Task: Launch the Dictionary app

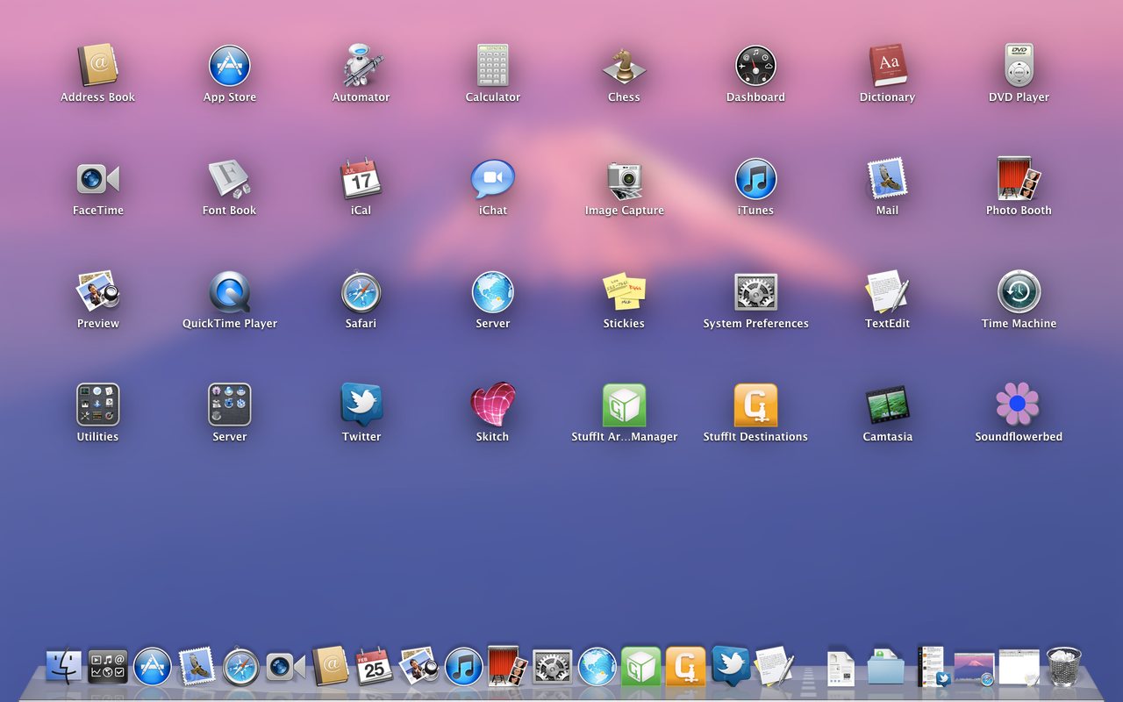Action: point(887,67)
